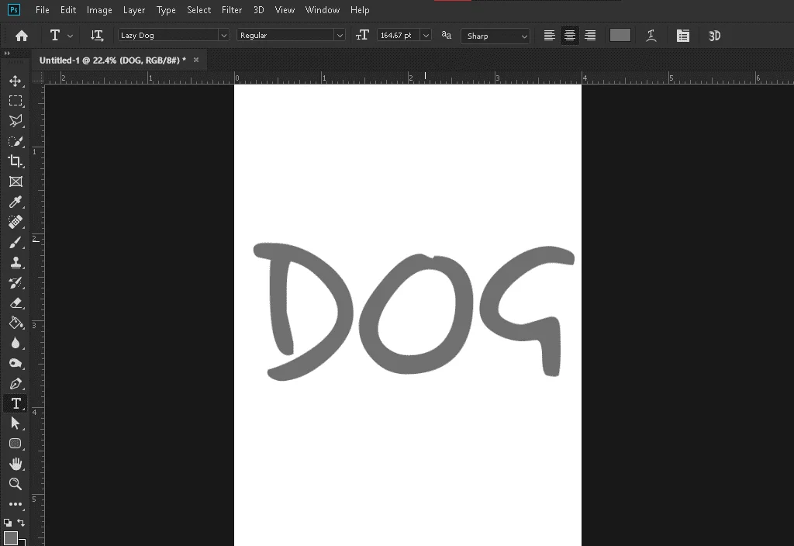Screen dimensions: 794x546
Task: Left align the text
Action: point(550,36)
